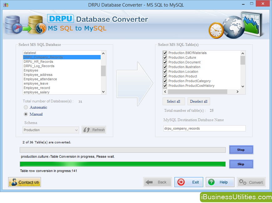Click database list scroll up arrow
The height and width of the screenshot is (203, 272).
(x=103, y=53)
